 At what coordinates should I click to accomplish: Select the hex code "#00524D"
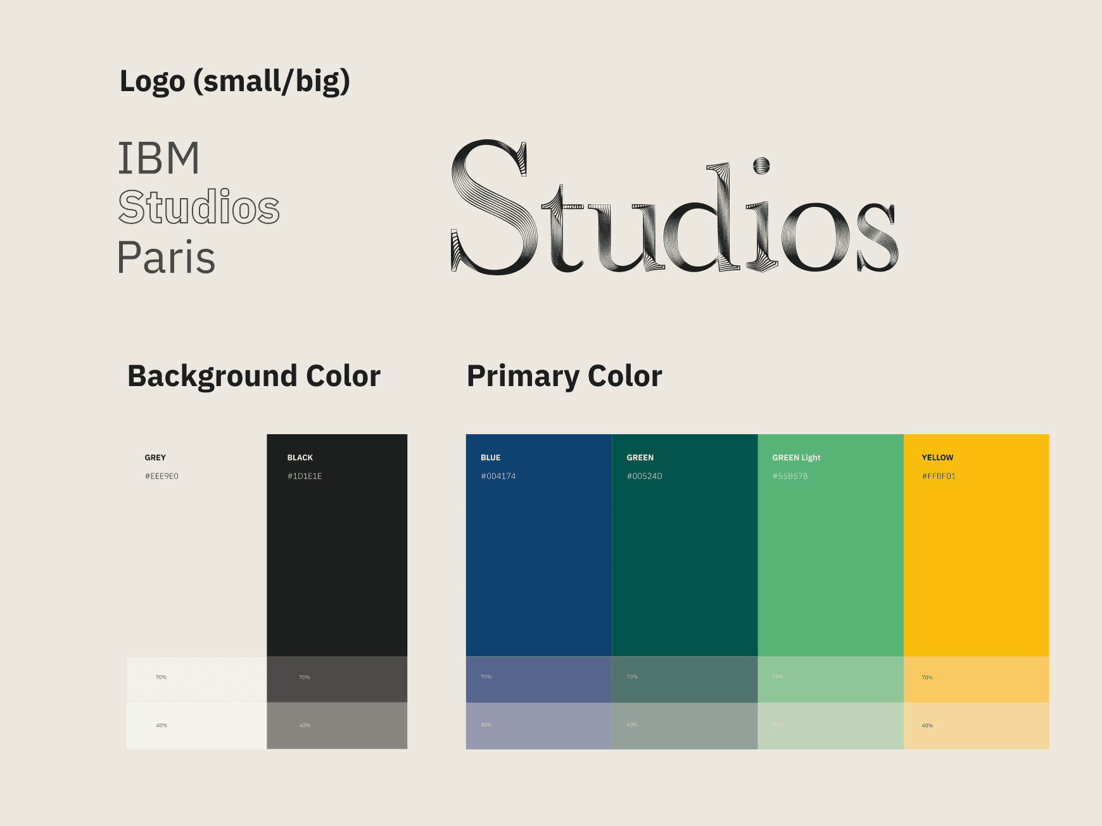(x=645, y=476)
